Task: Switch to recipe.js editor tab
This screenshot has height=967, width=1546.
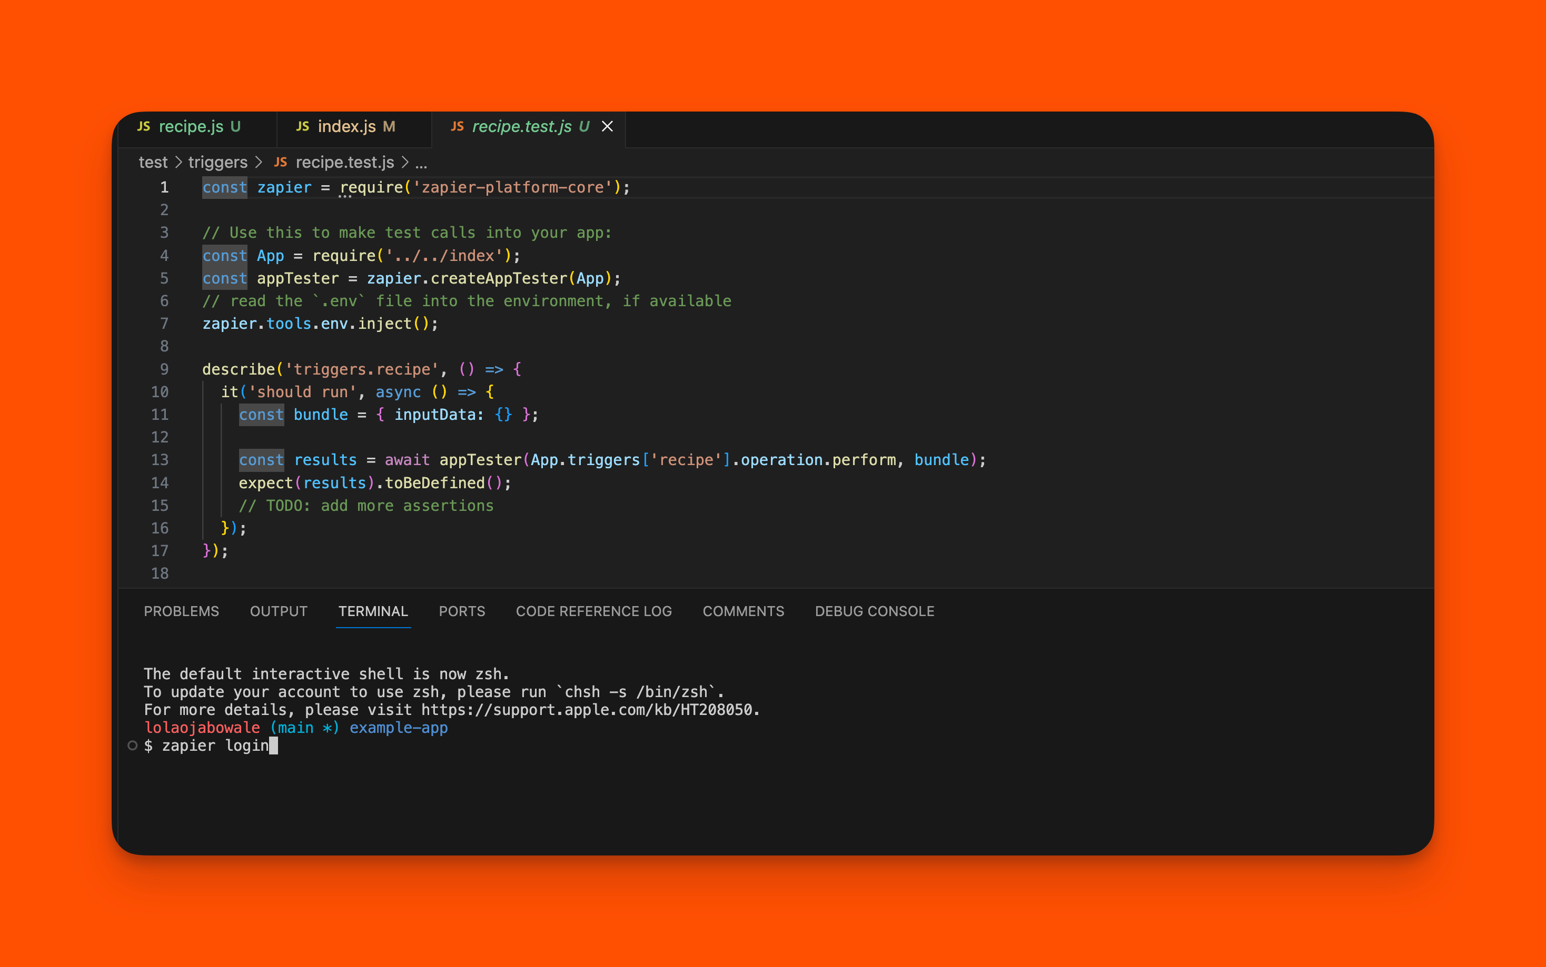Action: [x=191, y=127]
